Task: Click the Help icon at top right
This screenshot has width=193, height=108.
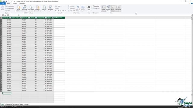Action: tap(192, 3)
